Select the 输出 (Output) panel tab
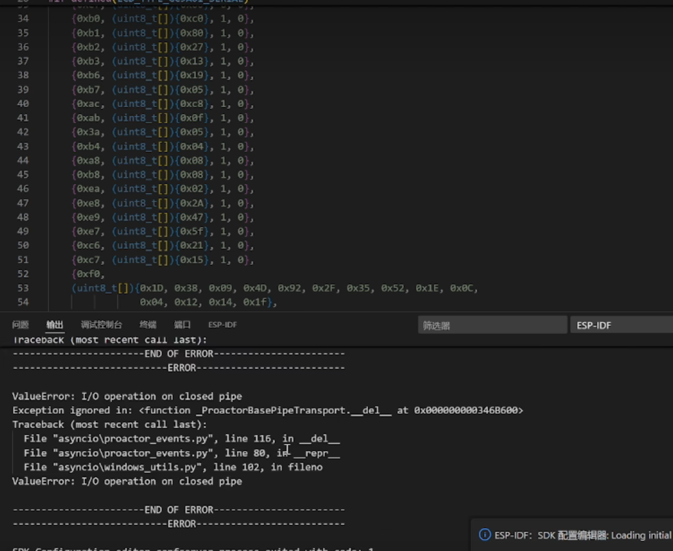Viewport: 673px width, 551px height. point(54,325)
